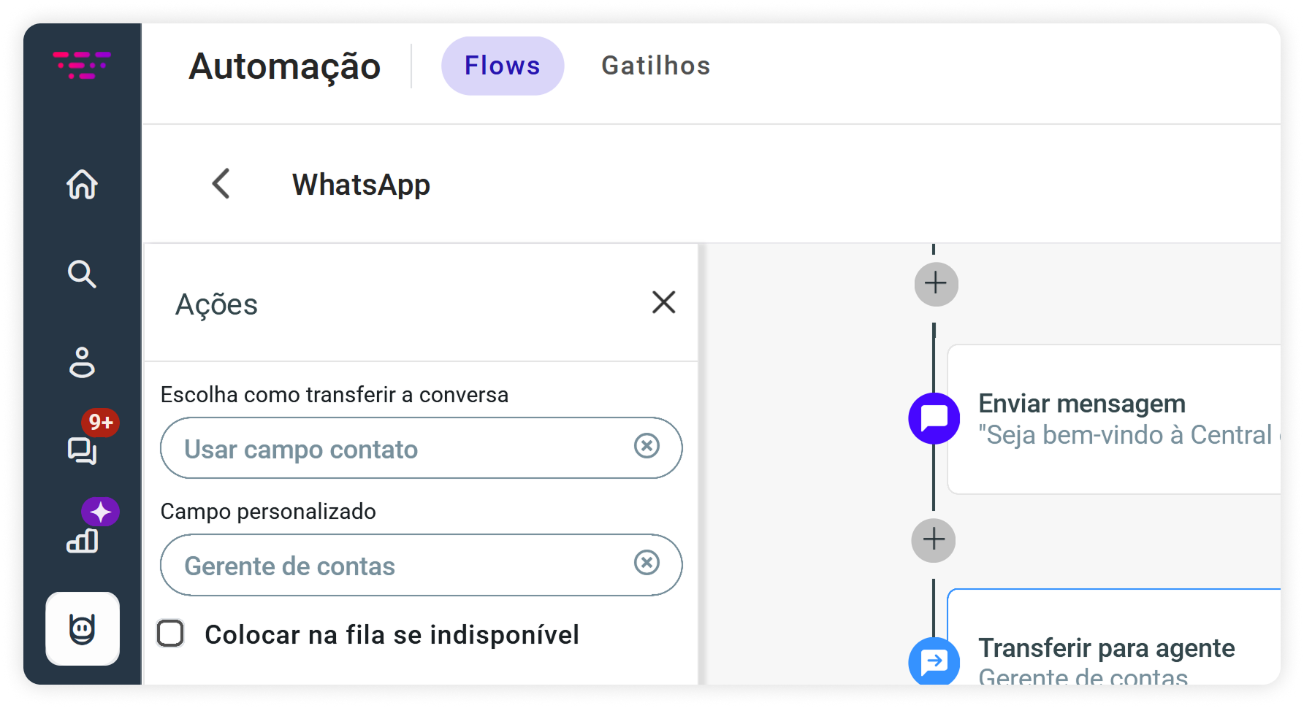Switch to the Flows tab

pos(503,66)
